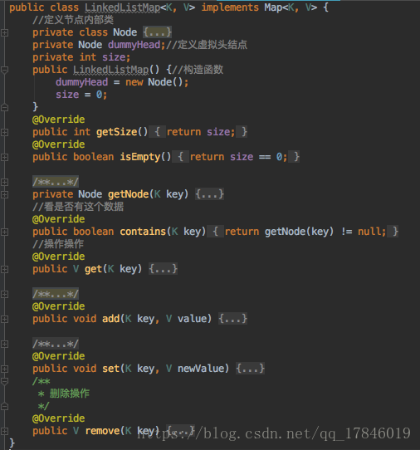Open the {...} placeholder after class Node

click(x=157, y=32)
